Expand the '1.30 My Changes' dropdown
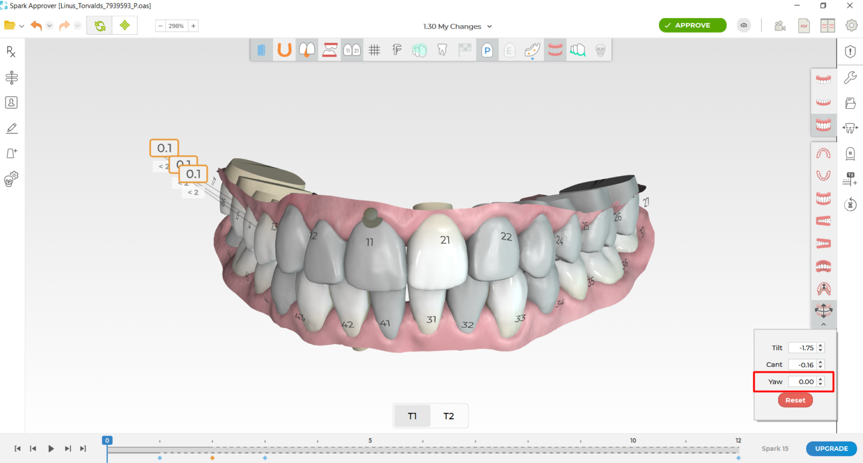This screenshot has height=463, width=863. click(489, 26)
